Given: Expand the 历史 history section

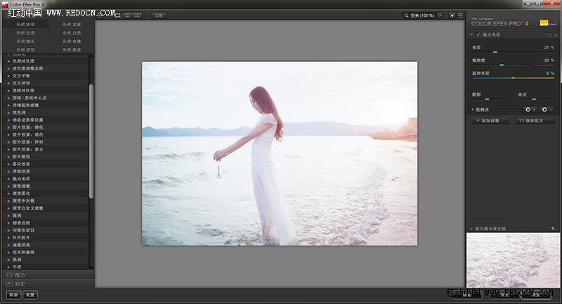Looking at the screenshot, I should [x=48, y=284].
